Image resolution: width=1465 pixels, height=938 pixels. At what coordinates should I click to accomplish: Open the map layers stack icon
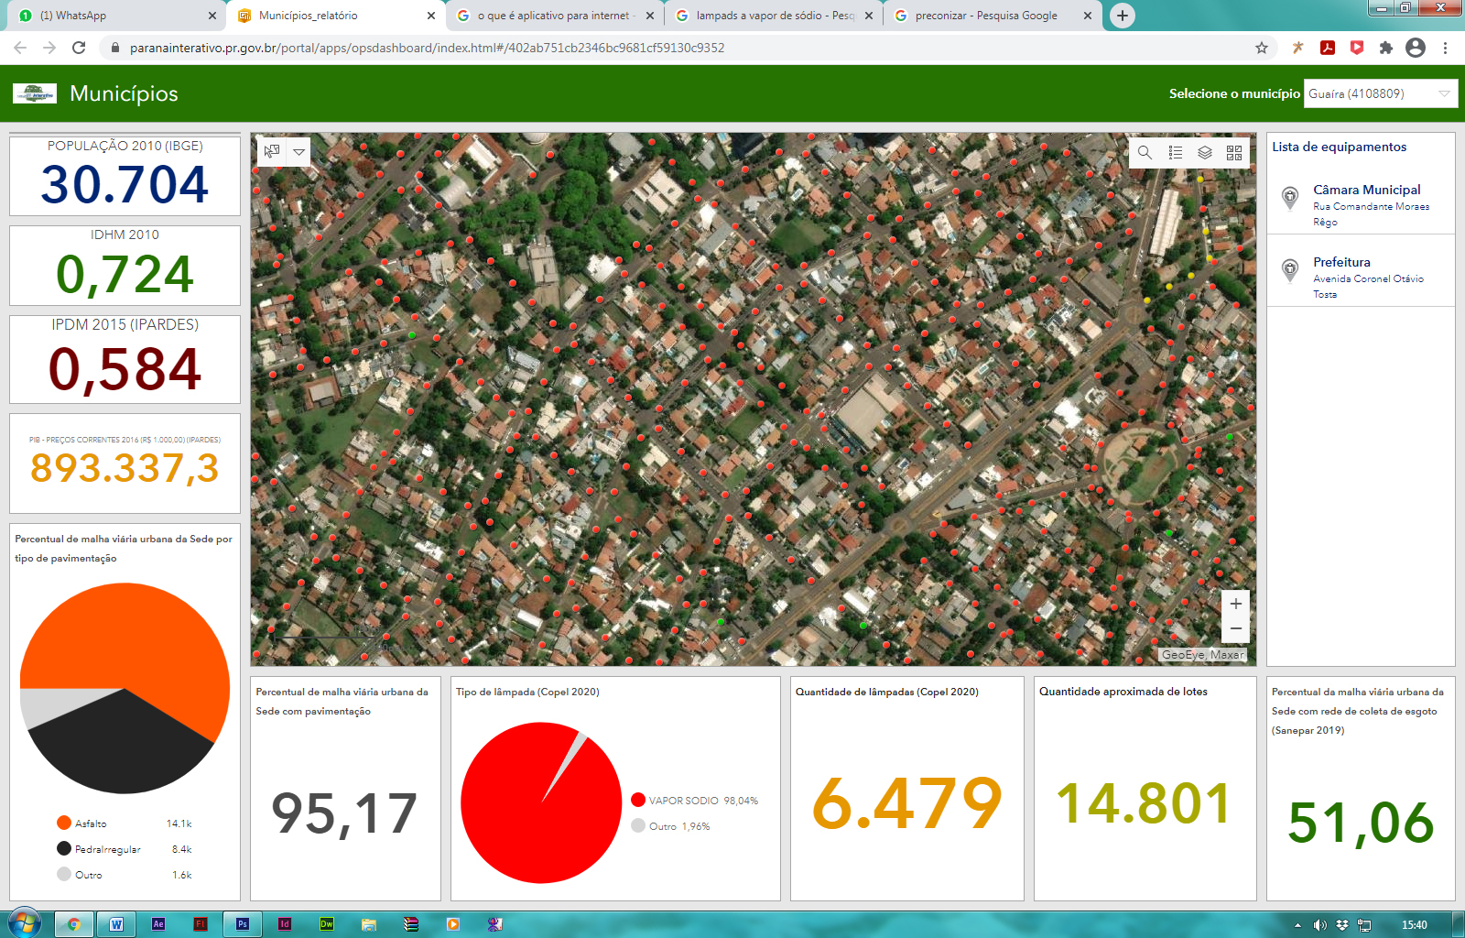pos(1205,153)
